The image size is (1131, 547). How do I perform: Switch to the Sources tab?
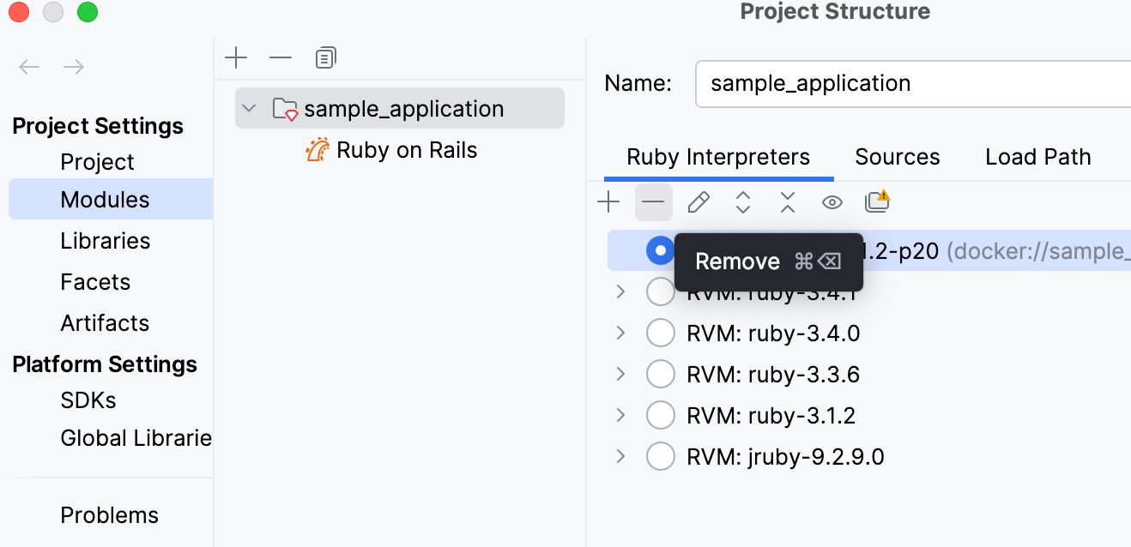(x=897, y=156)
